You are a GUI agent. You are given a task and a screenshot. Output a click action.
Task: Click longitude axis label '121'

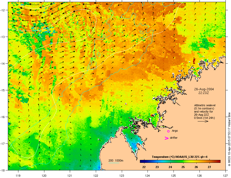[70, 175]
